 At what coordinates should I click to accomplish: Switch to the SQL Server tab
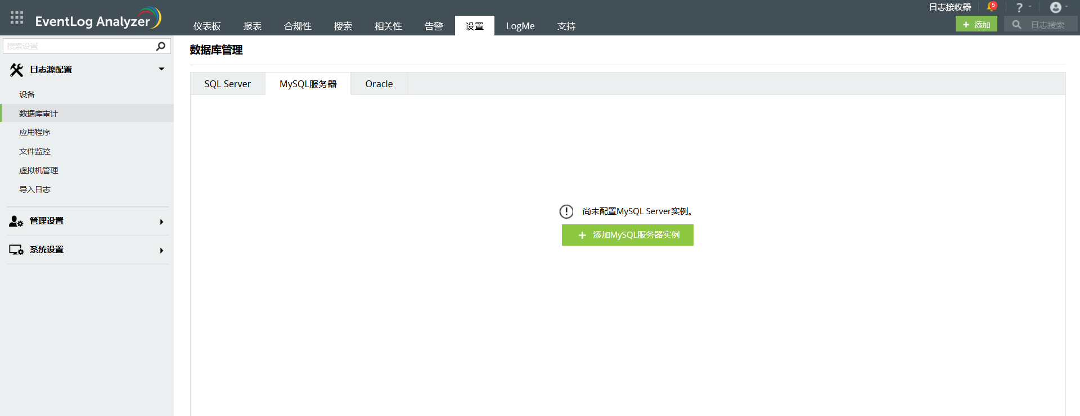pos(228,84)
